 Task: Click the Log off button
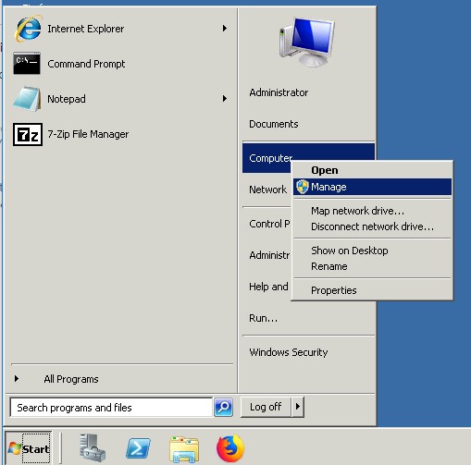coord(266,407)
